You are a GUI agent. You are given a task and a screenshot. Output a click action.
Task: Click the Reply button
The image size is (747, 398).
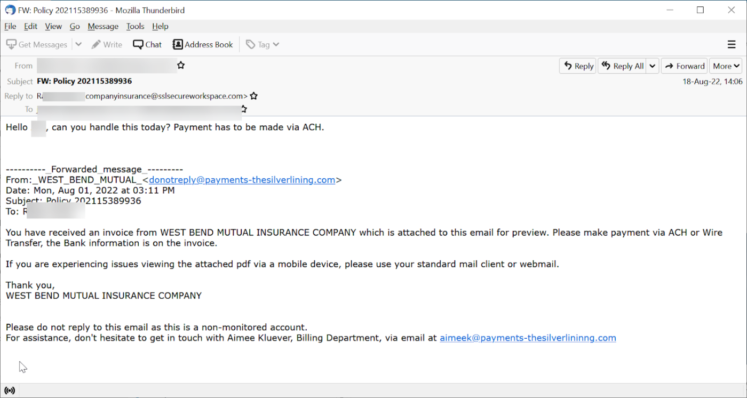pyautogui.click(x=578, y=66)
